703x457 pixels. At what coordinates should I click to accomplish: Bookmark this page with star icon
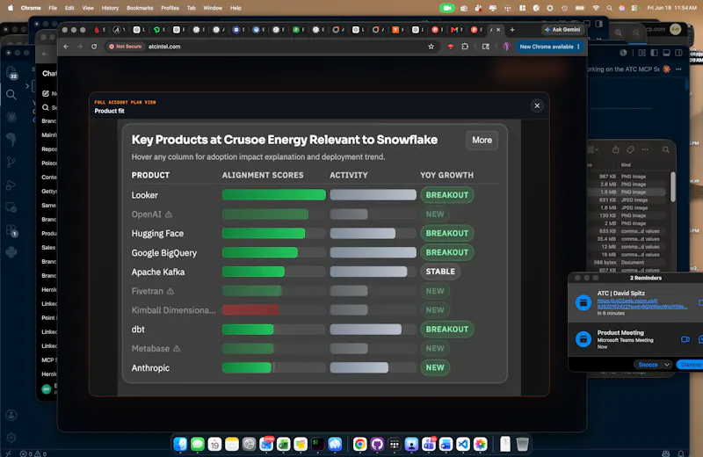[431, 47]
